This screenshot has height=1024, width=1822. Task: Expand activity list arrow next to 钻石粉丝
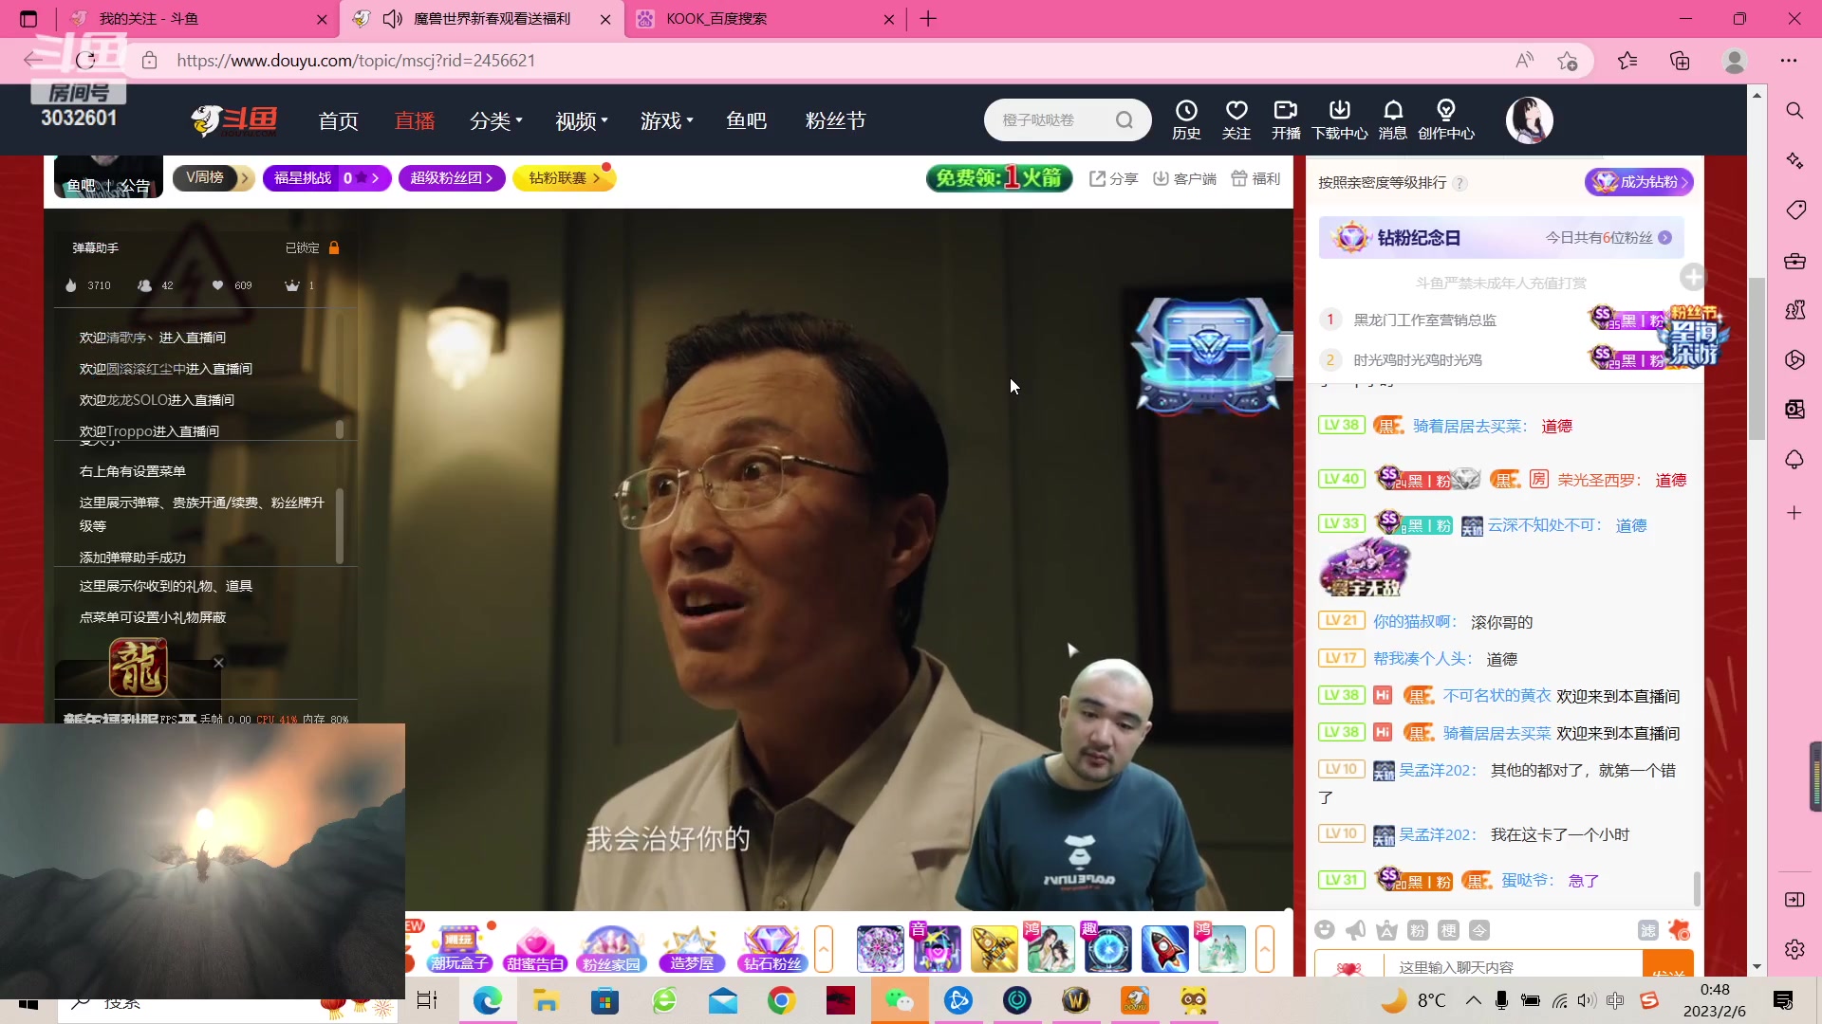click(x=824, y=949)
